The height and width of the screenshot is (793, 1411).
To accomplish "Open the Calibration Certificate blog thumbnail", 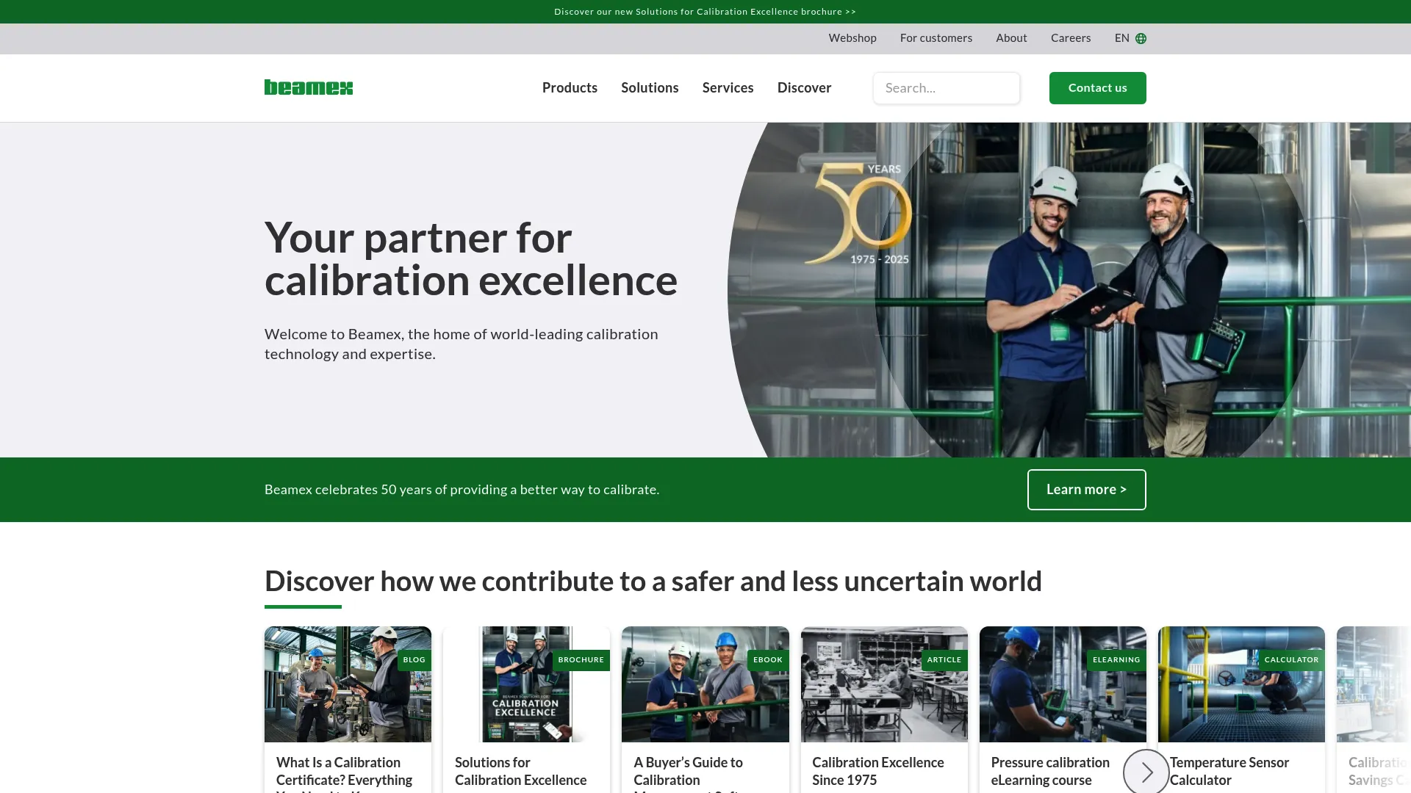I will point(348,684).
